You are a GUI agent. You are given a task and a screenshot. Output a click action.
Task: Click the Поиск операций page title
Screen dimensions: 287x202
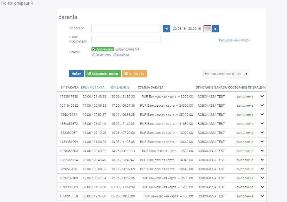17,3
